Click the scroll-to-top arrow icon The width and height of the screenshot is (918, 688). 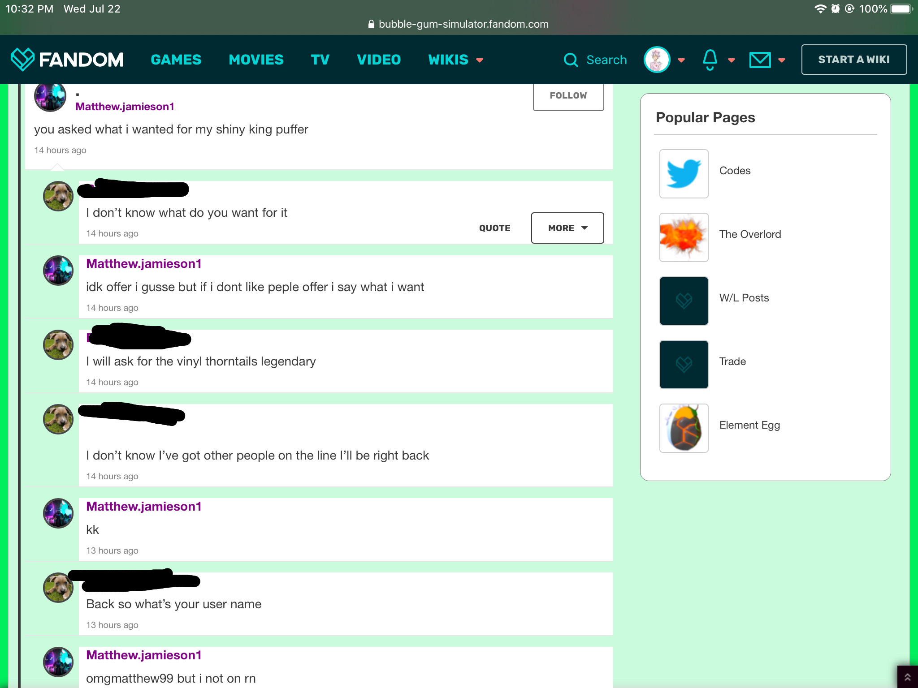click(908, 677)
